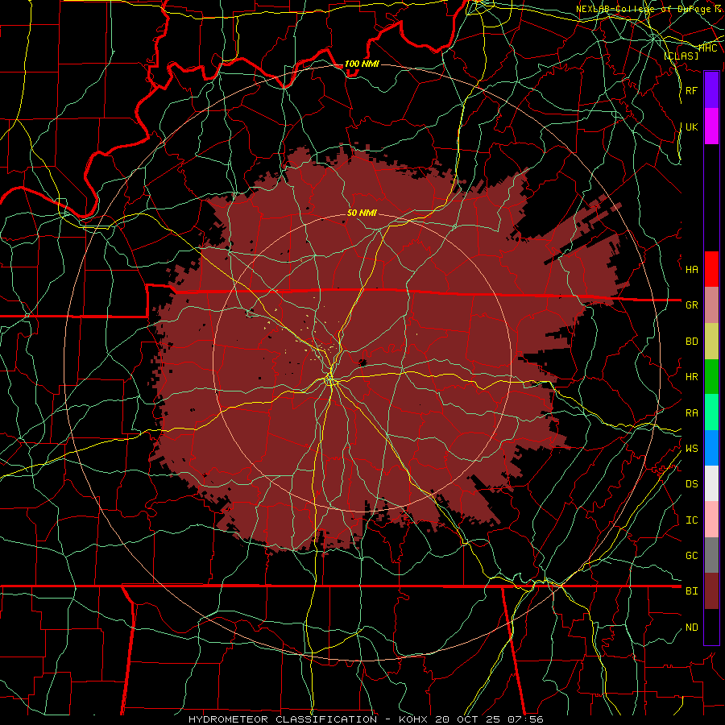The width and height of the screenshot is (725, 725).
Task: Click the blue WS legend color swatch
Action: 711,448
